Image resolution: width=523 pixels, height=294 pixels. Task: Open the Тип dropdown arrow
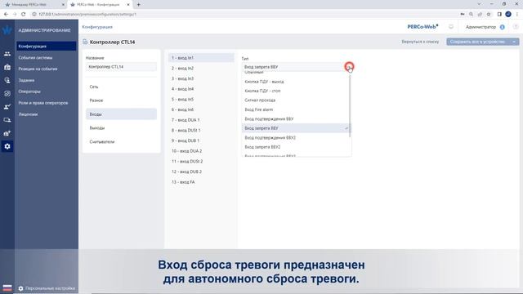point(349,67)
